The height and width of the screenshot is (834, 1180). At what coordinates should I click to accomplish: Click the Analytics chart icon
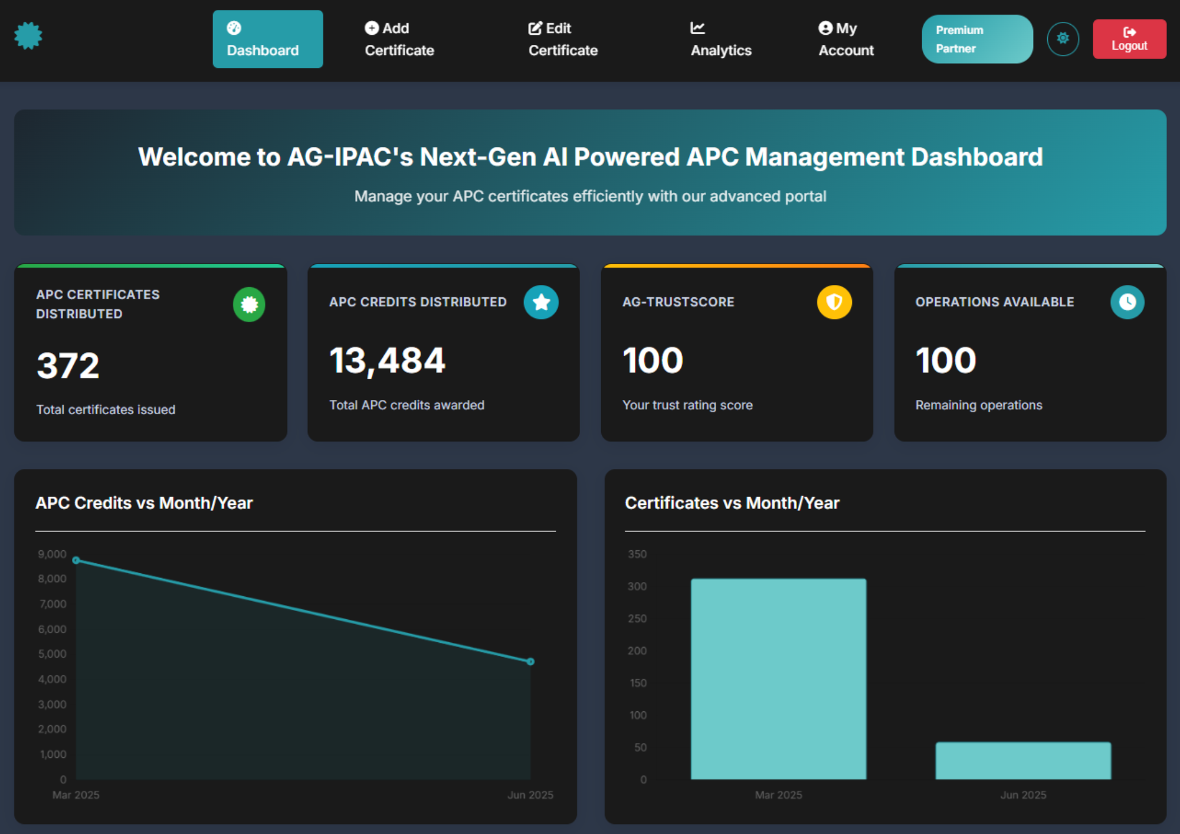tap(697, 27)
